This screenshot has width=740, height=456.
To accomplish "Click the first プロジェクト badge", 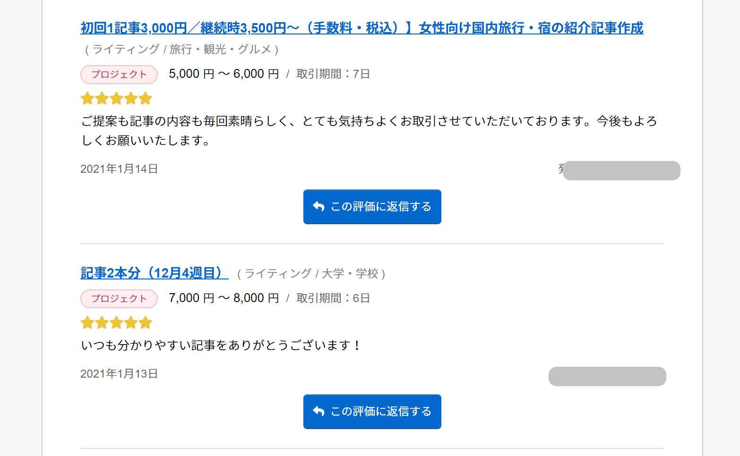I will [x=119, y=75].
